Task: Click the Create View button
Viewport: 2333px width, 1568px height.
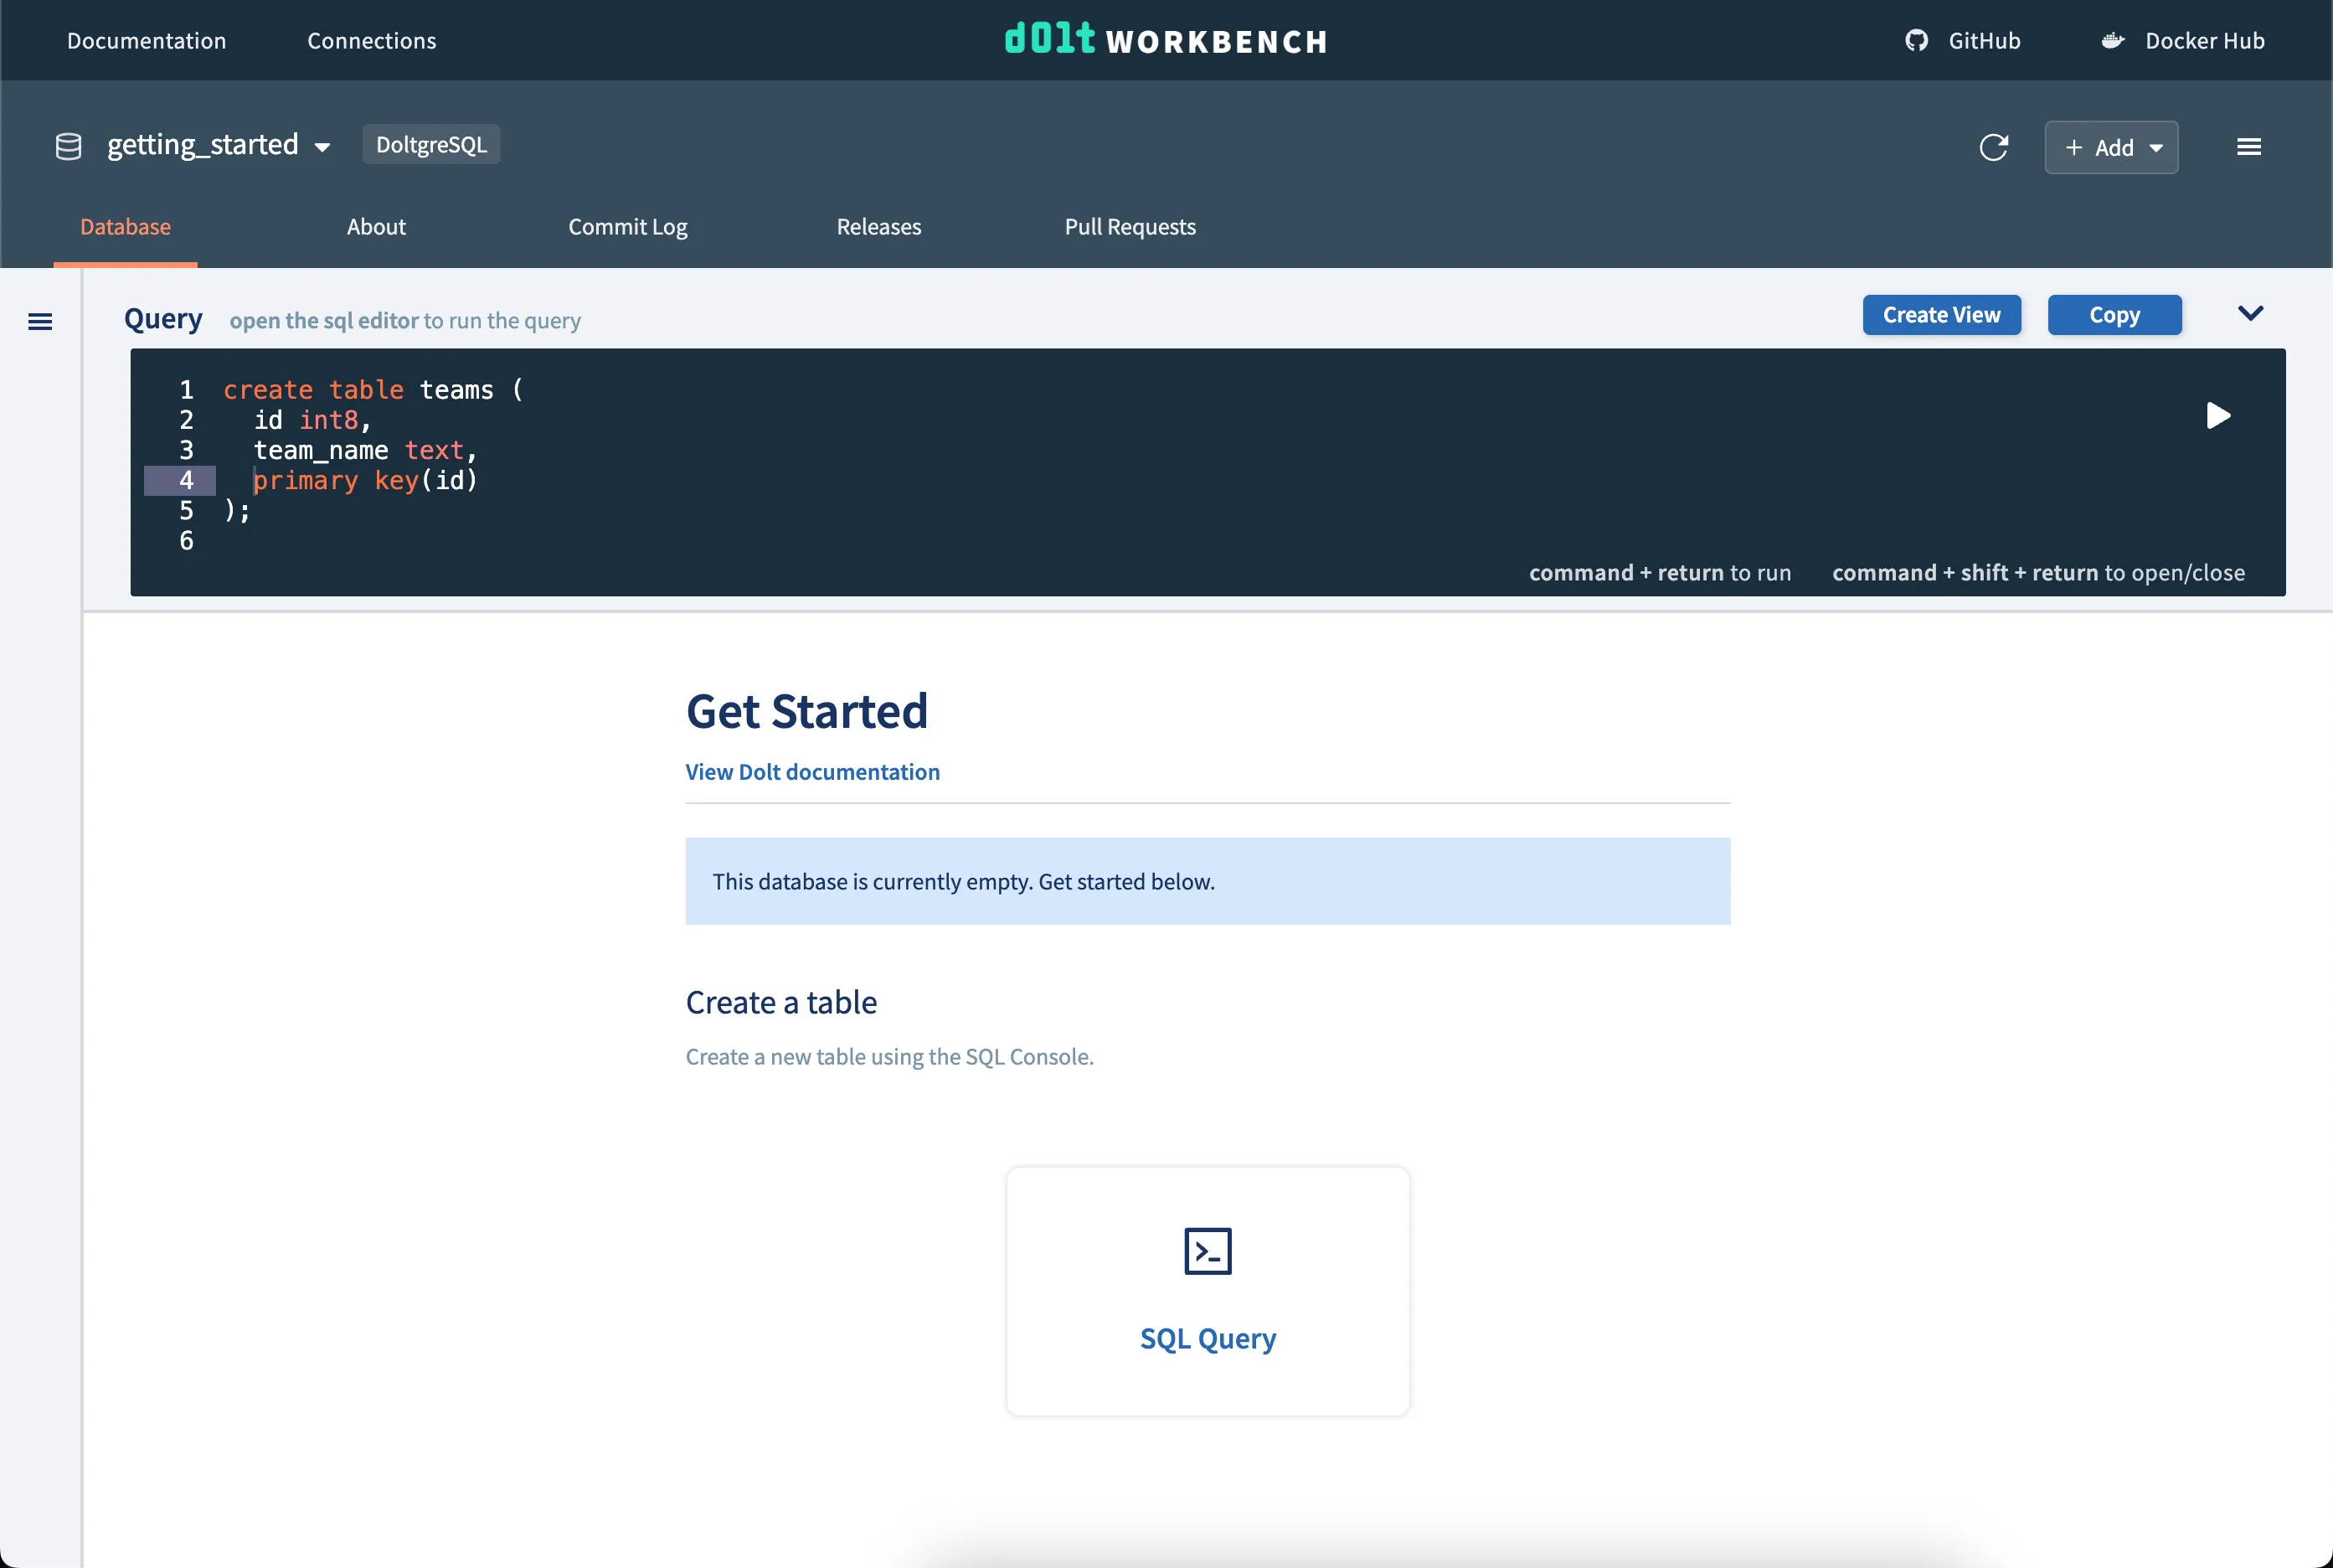Action: pyautogui.click(x=1941, y=315)
